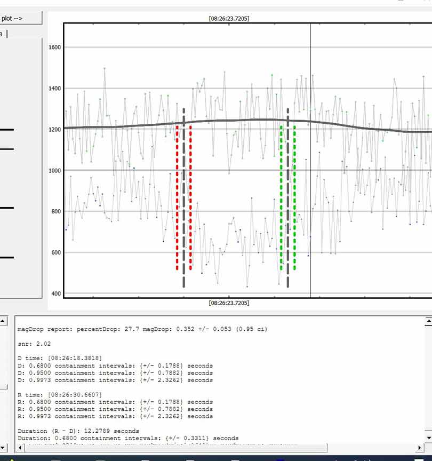
Task: Click the left green dotted R error bar
Action: 281,197
